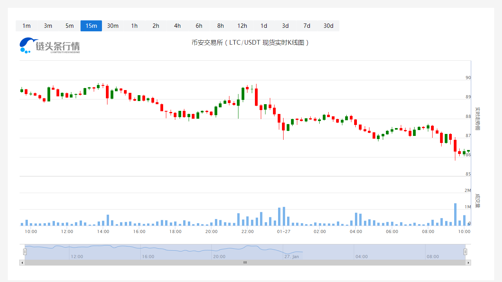Screen dimensions: 502x282
Task: View the 12h interval chart
Action: coord(242,25)
